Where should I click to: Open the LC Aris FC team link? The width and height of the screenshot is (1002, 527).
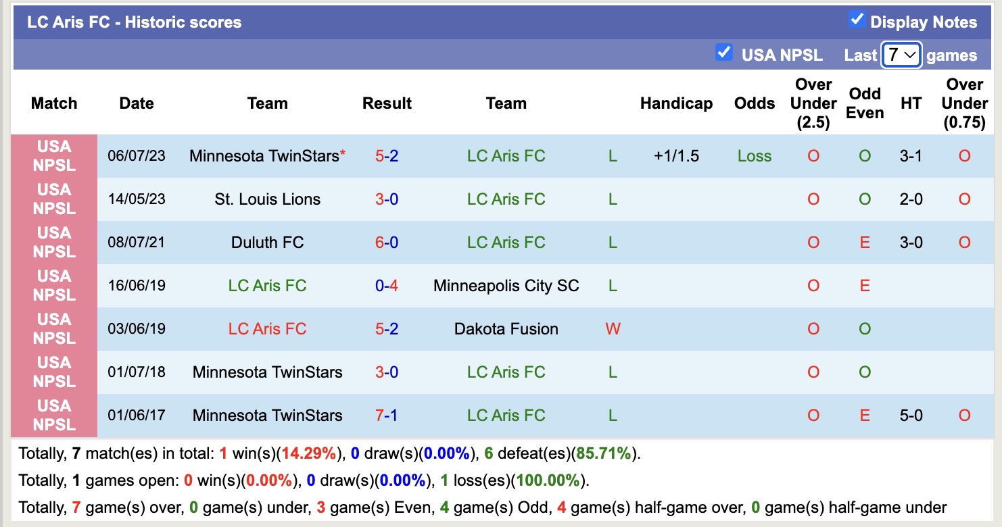click(x=506, y=155)
